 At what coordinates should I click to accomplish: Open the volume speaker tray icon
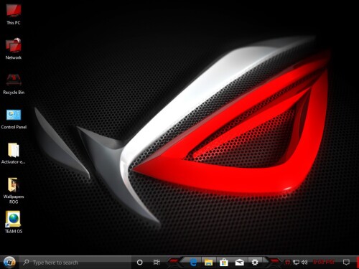pyautogui.click(x=304, y=263)
